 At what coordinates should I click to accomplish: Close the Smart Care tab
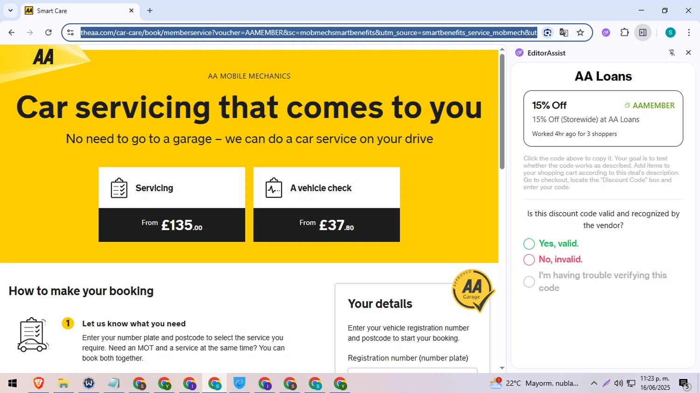[131, 10]
